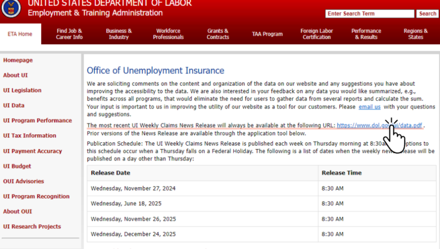Image resolution: width=440 pixels, height=249 pixels.
Task: Open UI Payment Accuracy page
Action: click(32, 151)
